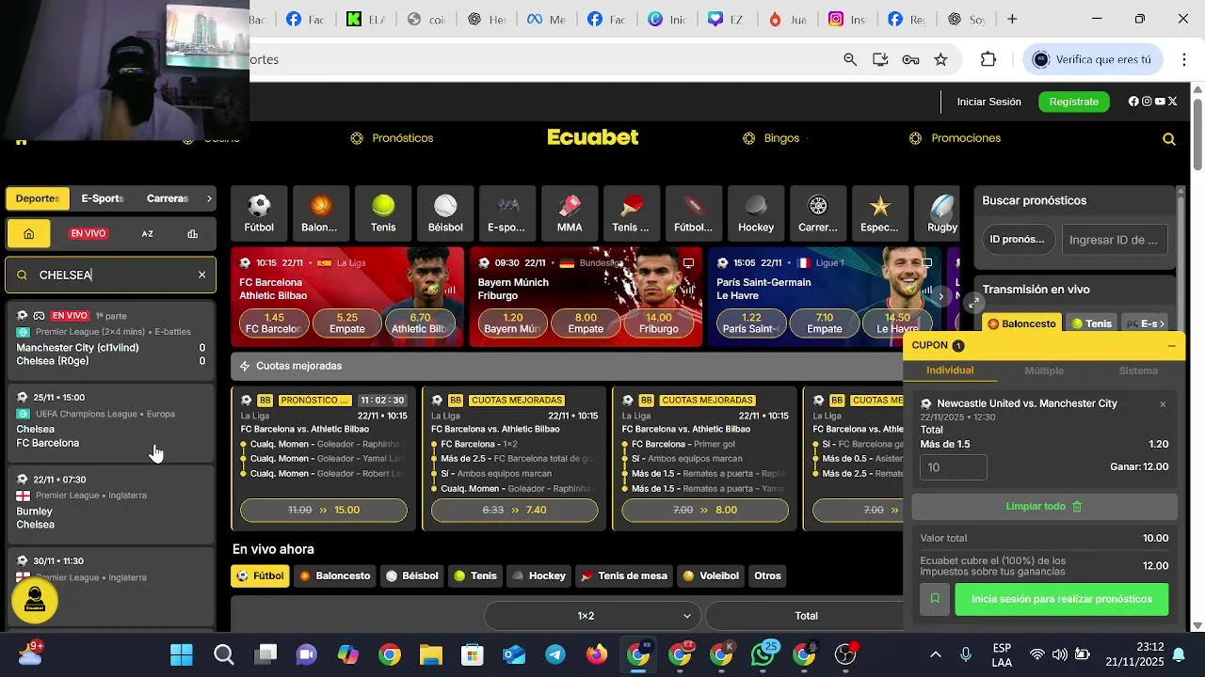Open Telegram from the taskbar
The height and width of the screenshot is (677, 1205).
click(555, 654)
